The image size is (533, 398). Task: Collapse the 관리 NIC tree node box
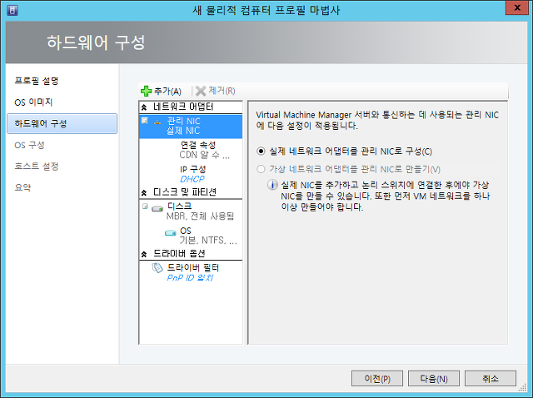point(145,121)
